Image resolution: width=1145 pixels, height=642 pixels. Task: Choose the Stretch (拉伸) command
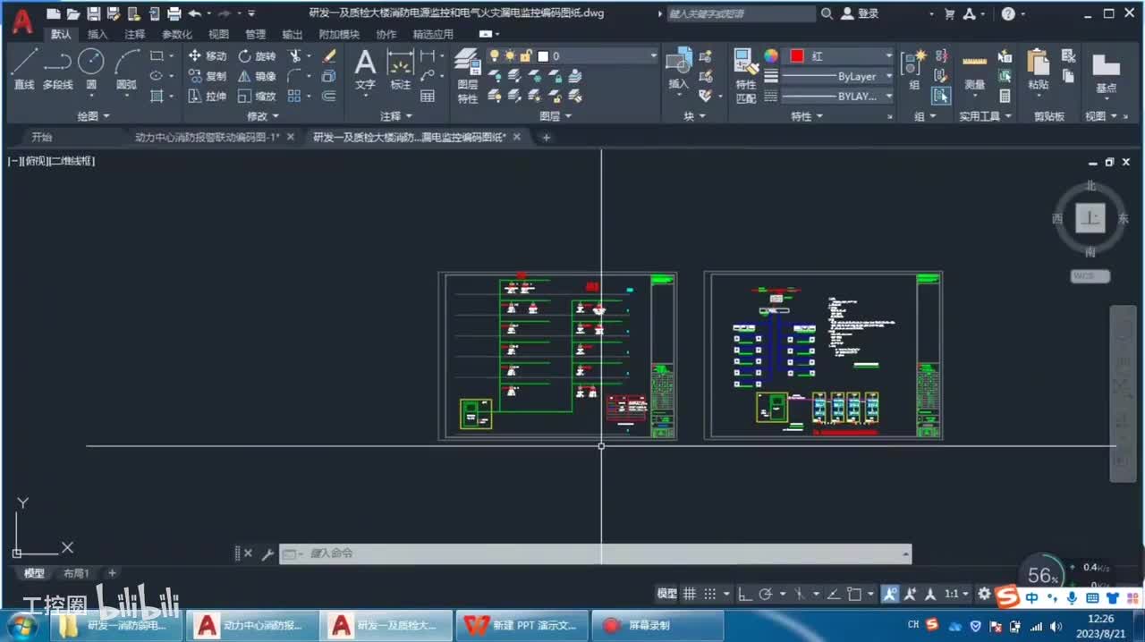(x=208, y=96)
